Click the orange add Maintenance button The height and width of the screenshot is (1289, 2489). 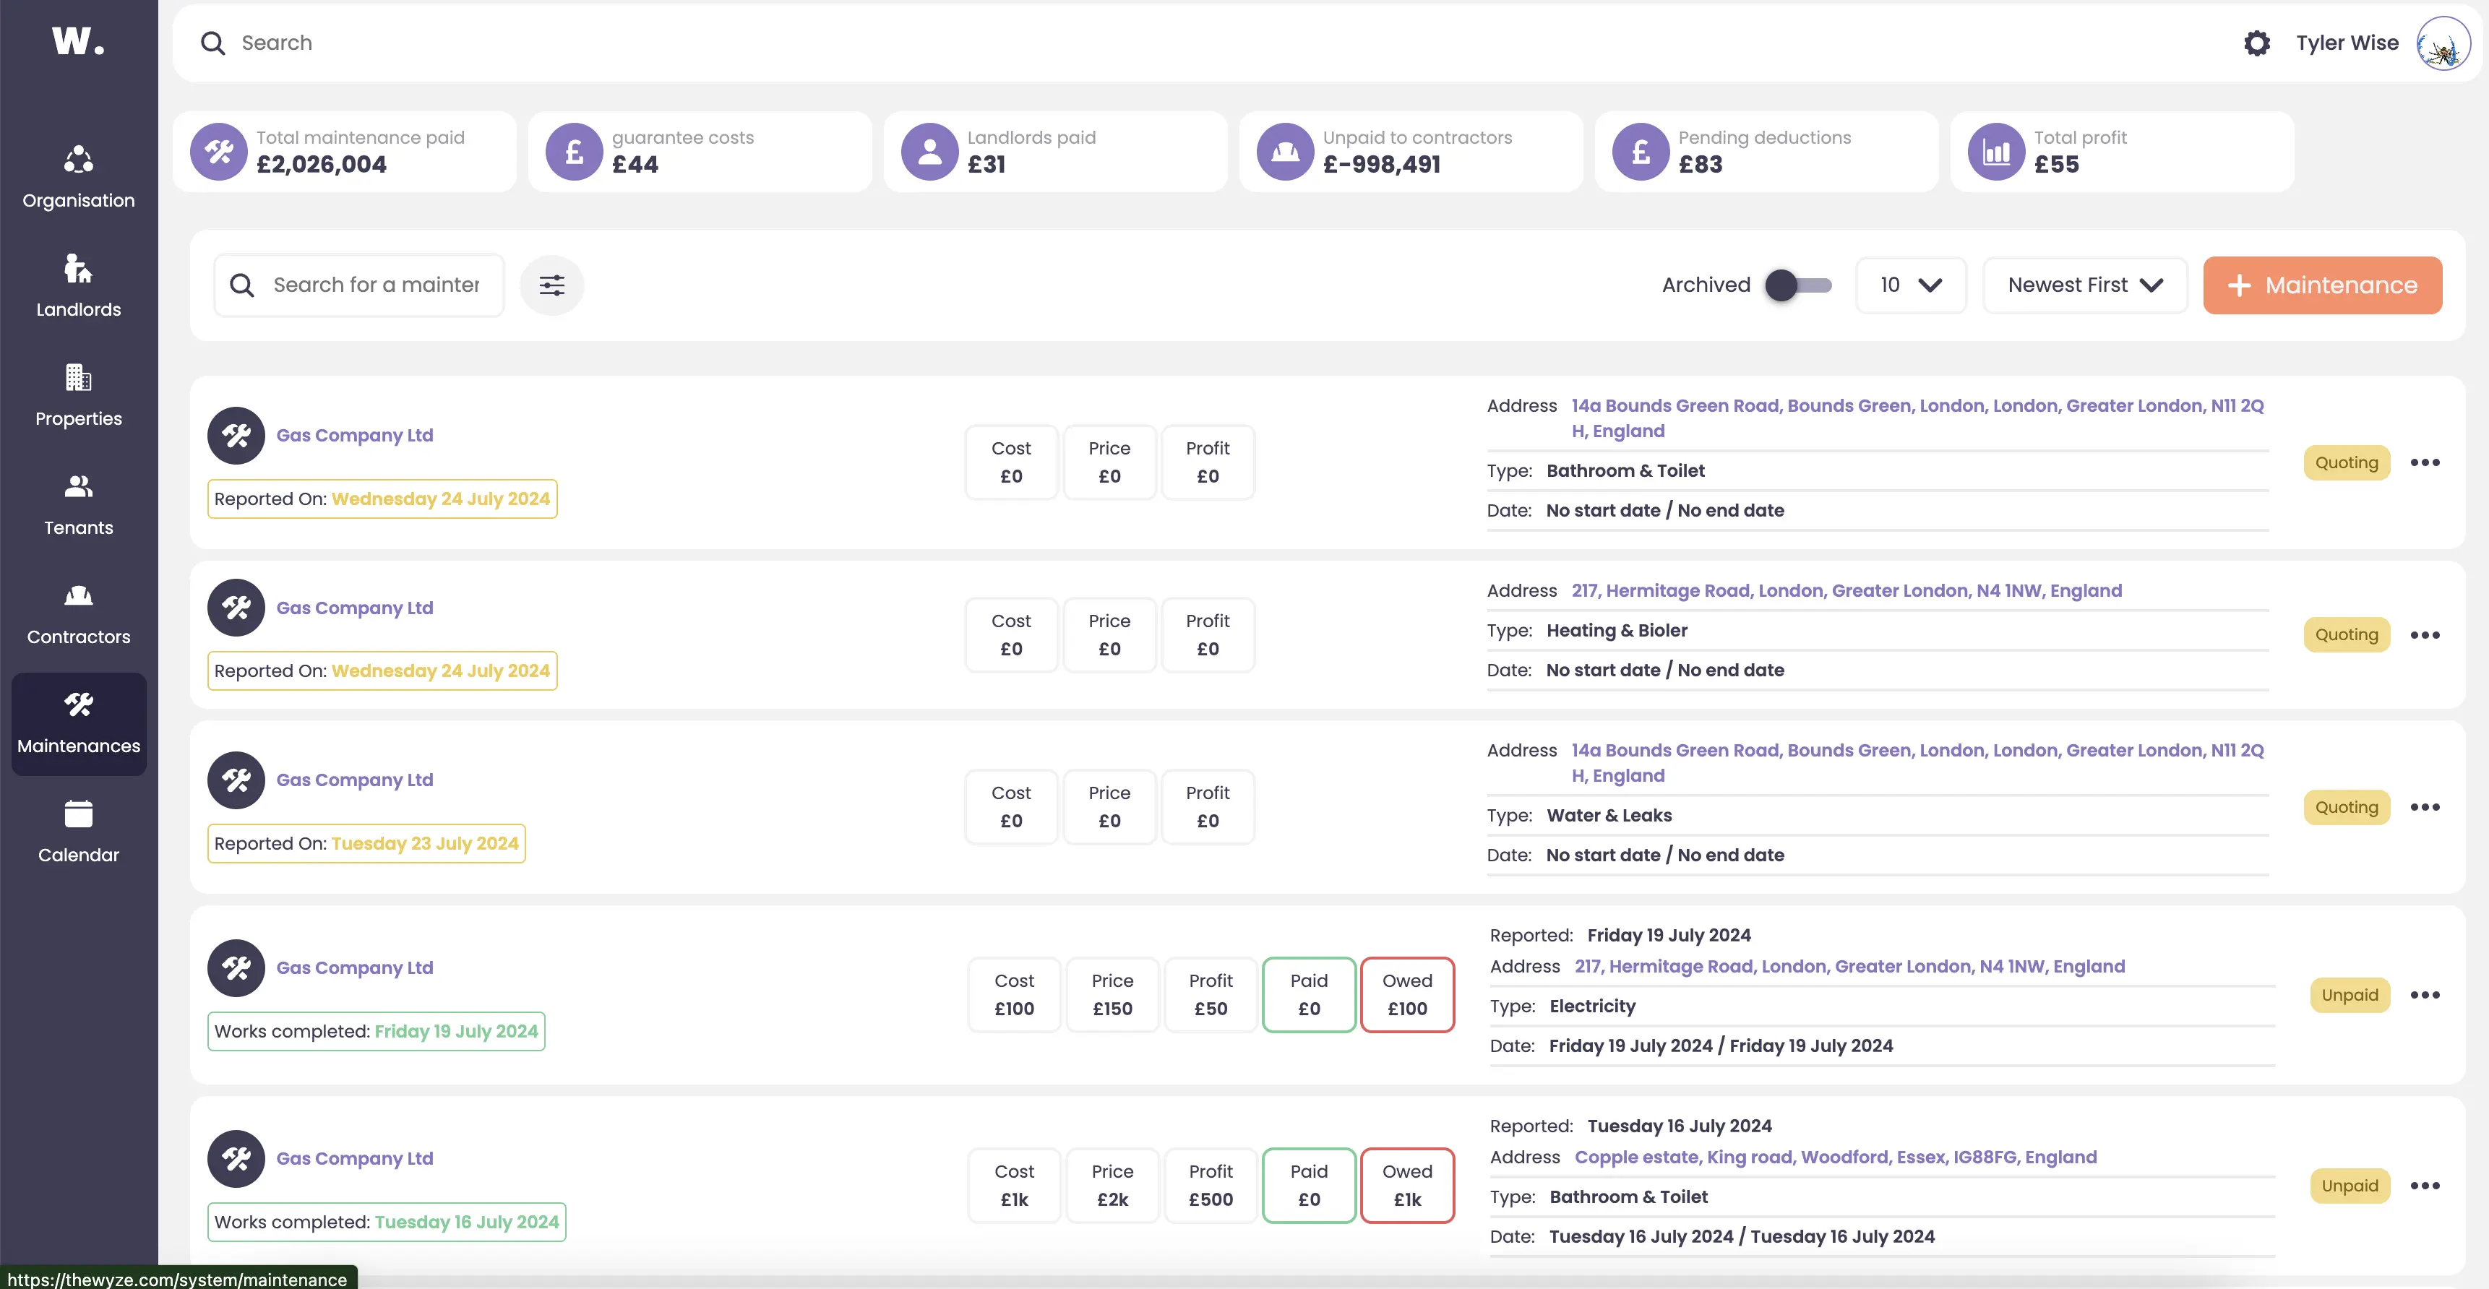tap(2322, 285)
